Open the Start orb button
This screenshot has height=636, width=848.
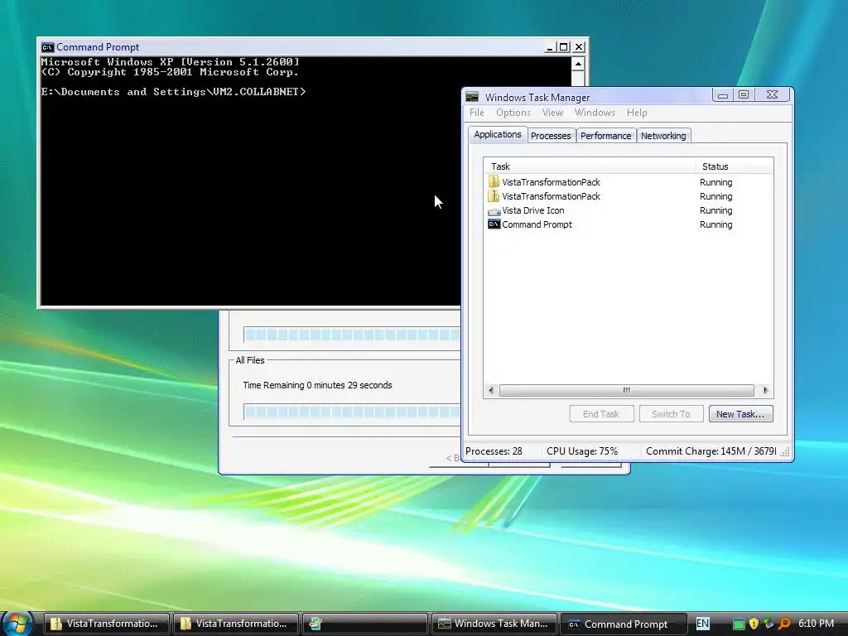point(17,623)
